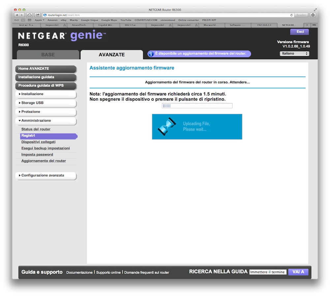Select Registri in the sidebar
This screenshot has height=296, width=330.
(49, 136)
